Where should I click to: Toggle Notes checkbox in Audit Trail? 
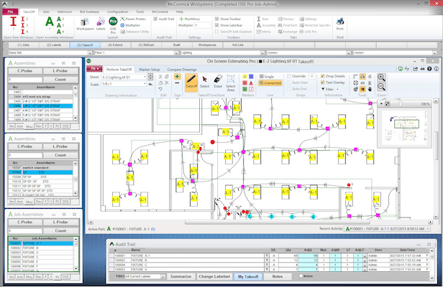click(301, 276)
